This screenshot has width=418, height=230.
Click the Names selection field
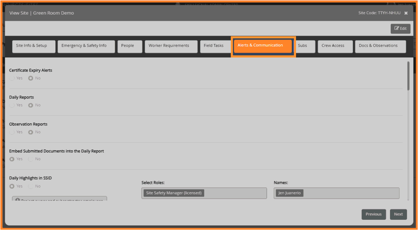click(x=336, y=193)
